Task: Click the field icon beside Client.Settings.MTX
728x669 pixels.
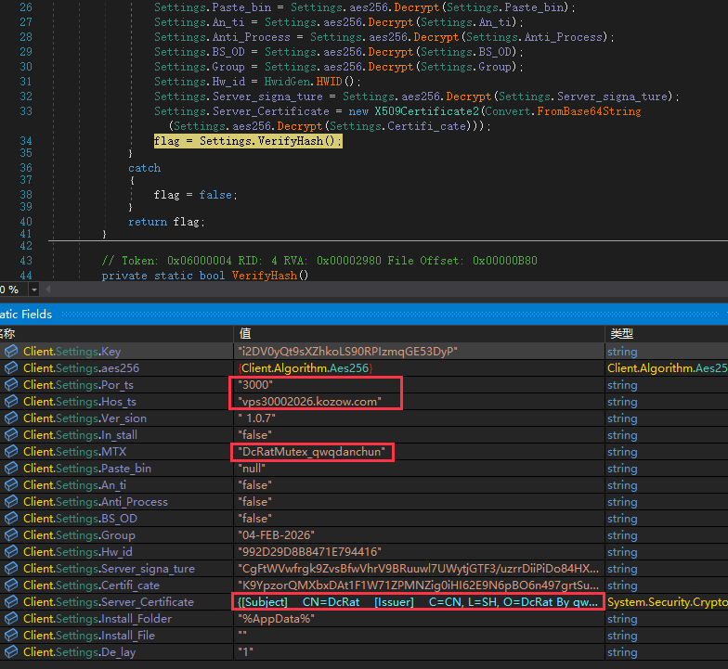Action: 11,451
